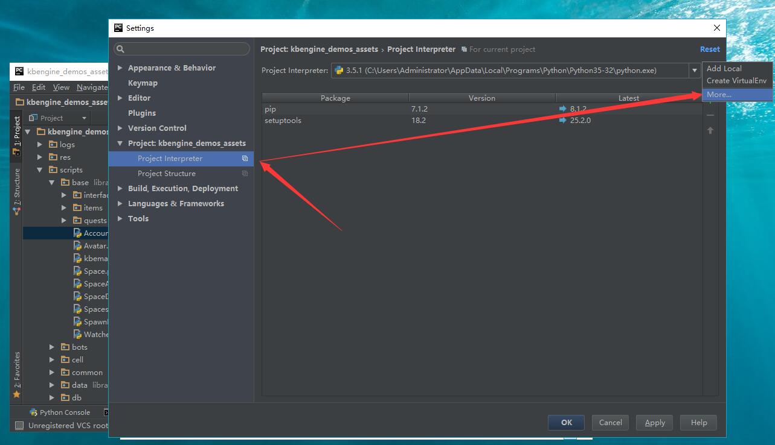Click the items folder icon

tap(77, 207)
